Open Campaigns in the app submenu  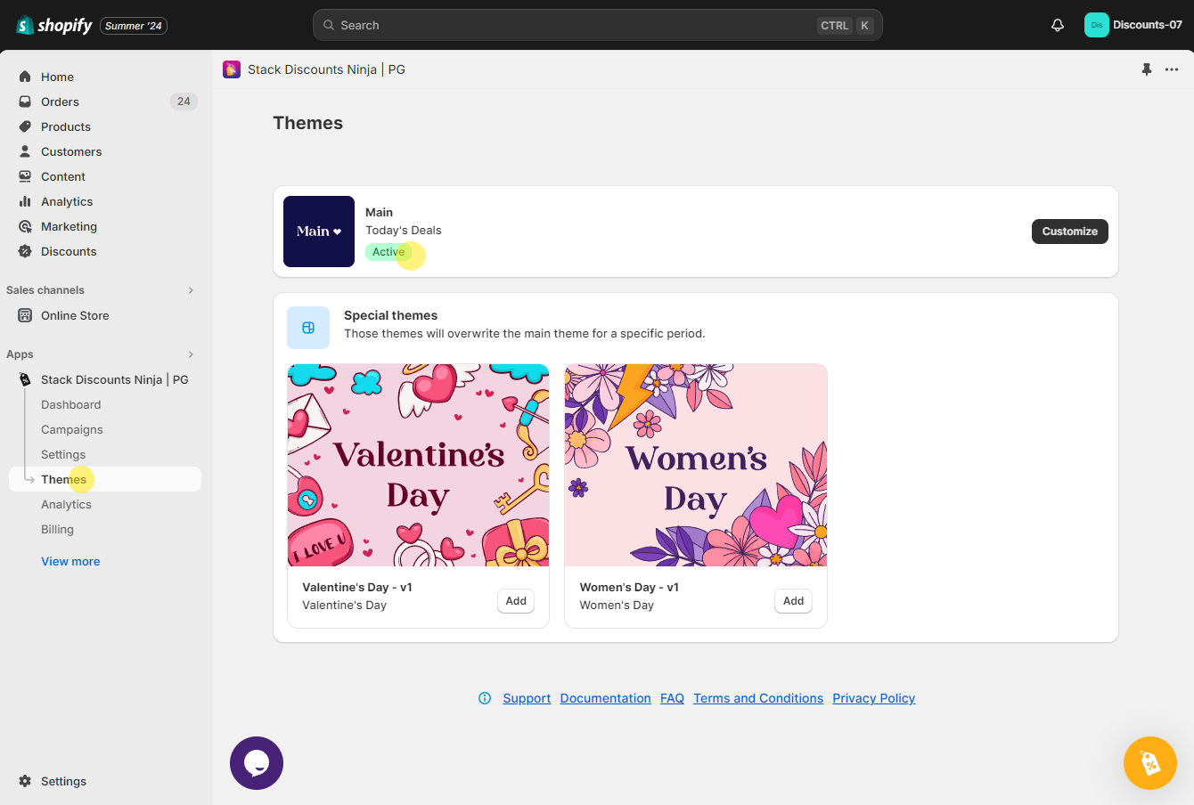[72, 429]
